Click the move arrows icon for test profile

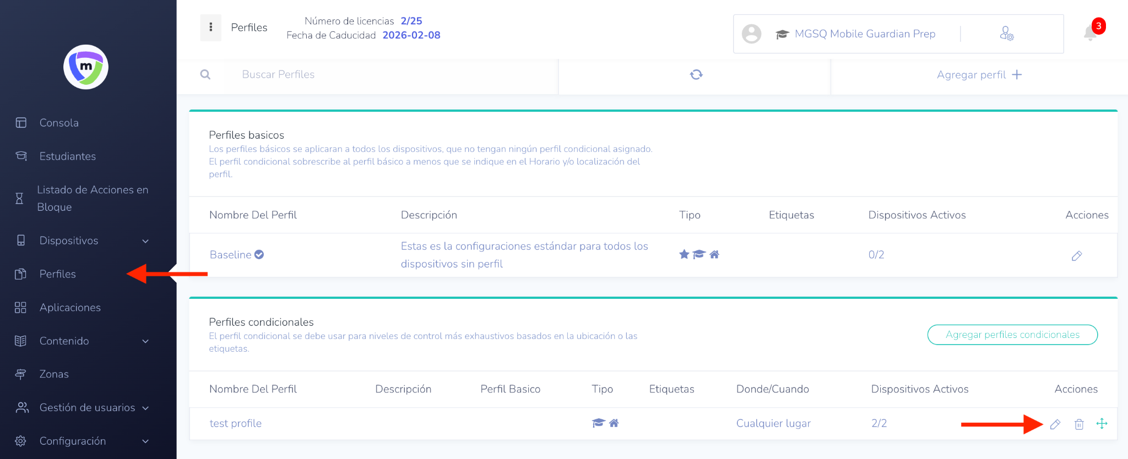tap(1102, 423)
